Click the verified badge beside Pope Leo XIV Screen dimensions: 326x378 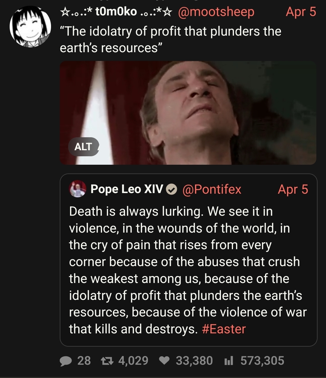[172, 190]
